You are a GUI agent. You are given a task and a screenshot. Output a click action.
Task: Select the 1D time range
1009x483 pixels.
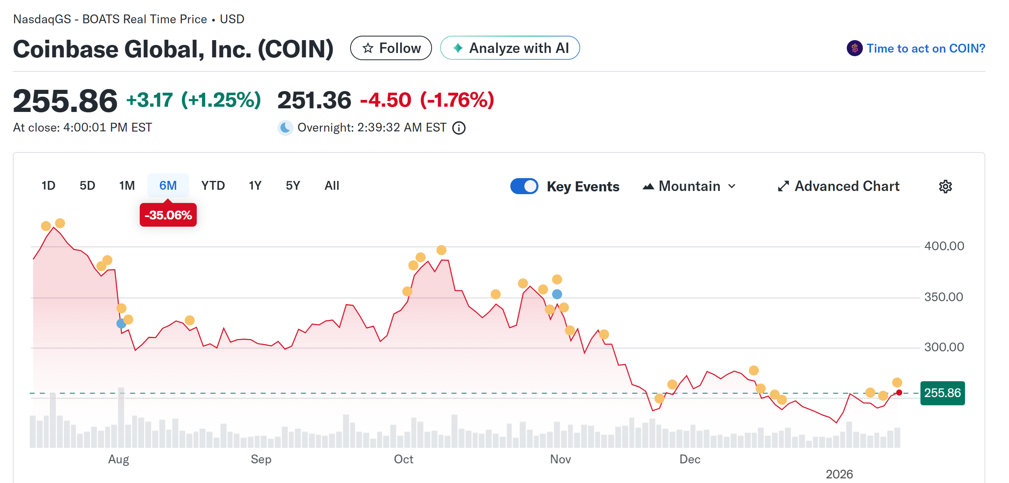tap(49, 185)
